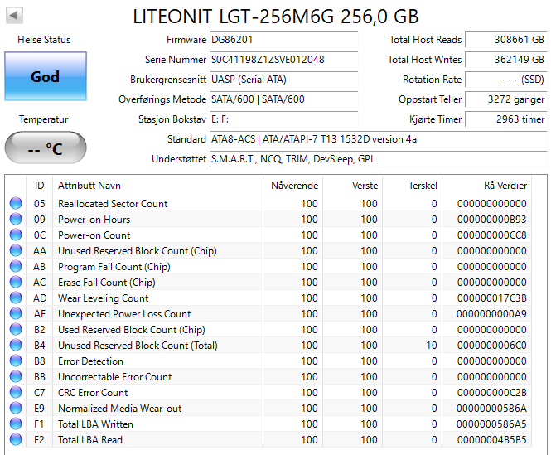The width and height of the screenshot is (551, 455).
Task: Click raw value 0000000586A5
Action: [491, 424]
